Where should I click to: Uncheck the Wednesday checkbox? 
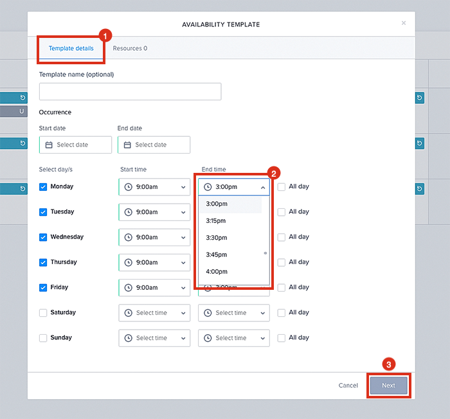(43, 237)
